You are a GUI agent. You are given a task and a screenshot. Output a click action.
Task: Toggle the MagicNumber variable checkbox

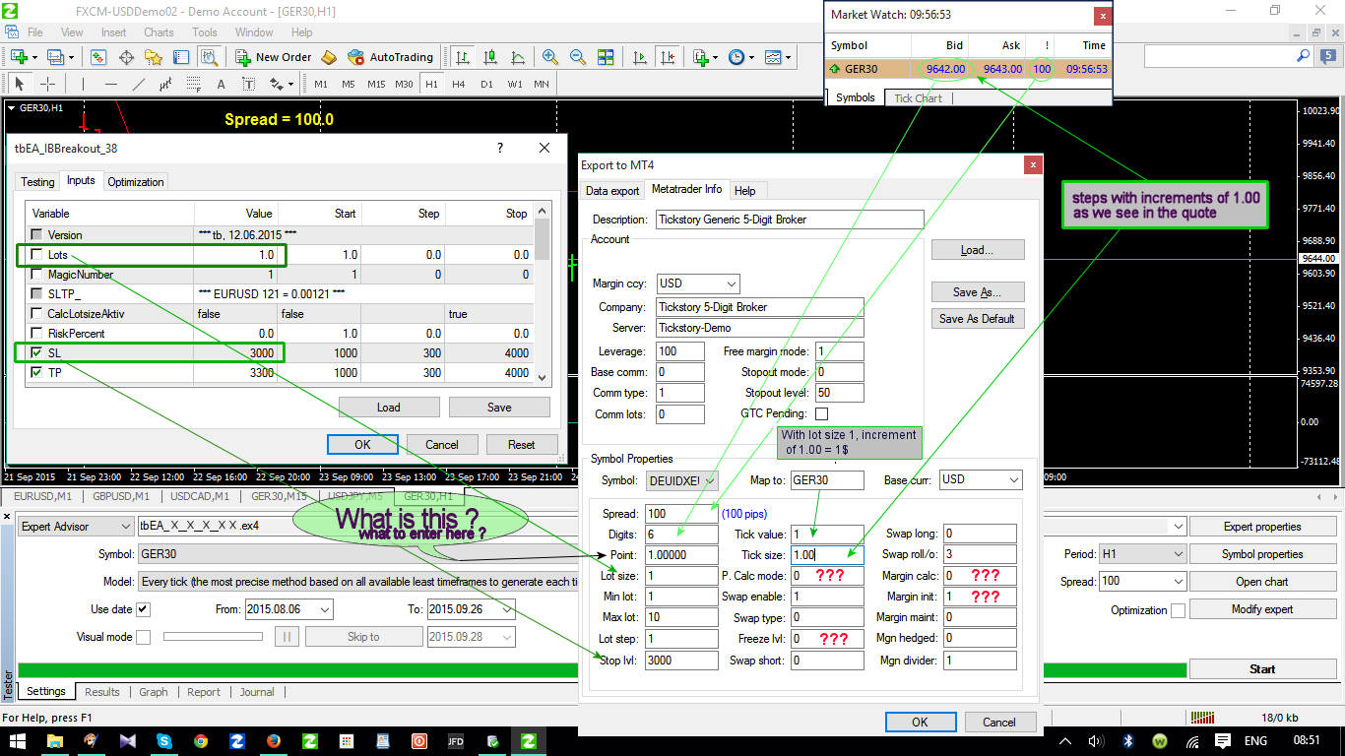pyautogui.click(x=36, y=275)
